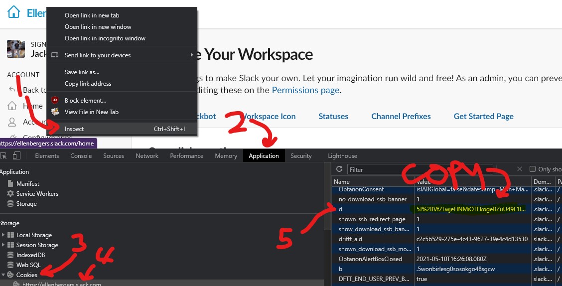The height and width of the screenshot is (286, 562).
Task: Collapse the Cookies tree arrow
Action: (x=3, y=275)
